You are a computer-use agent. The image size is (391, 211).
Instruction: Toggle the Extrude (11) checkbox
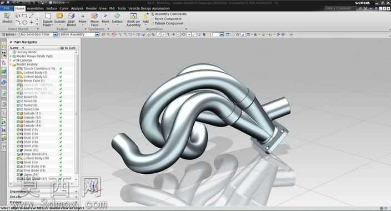click(18, 113)
